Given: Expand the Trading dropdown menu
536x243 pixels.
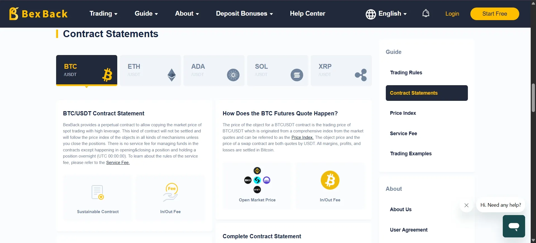Looking at the screenshot, I should pos(103,14).
